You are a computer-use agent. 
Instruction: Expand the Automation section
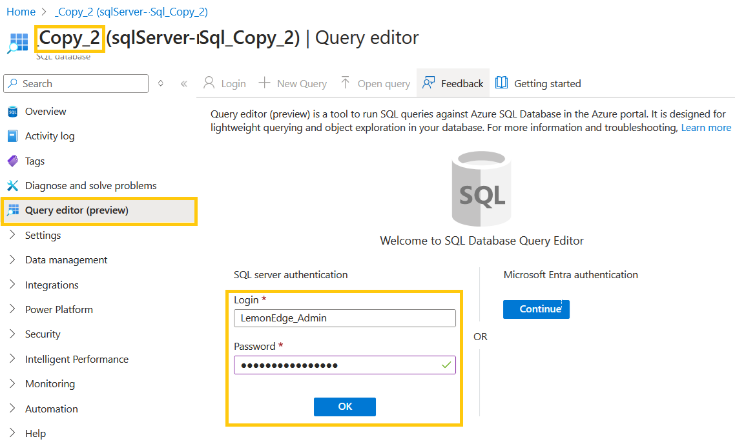click(13, 409)
